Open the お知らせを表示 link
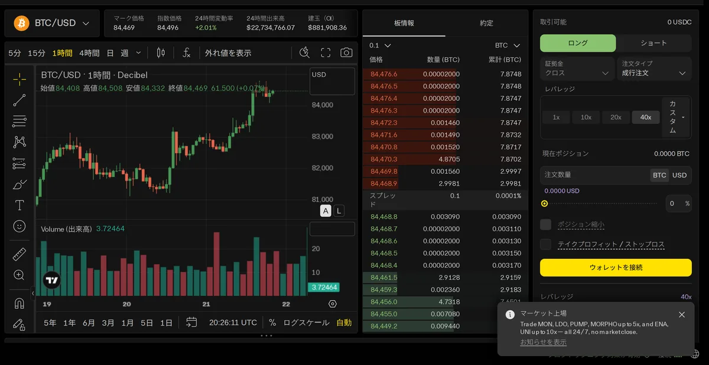The width and height of the screenshot is (709, 365). tap(543, 342)
